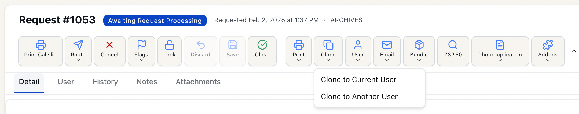Click the Z39.50 magnifier search icon

click(x=453, y=45)
